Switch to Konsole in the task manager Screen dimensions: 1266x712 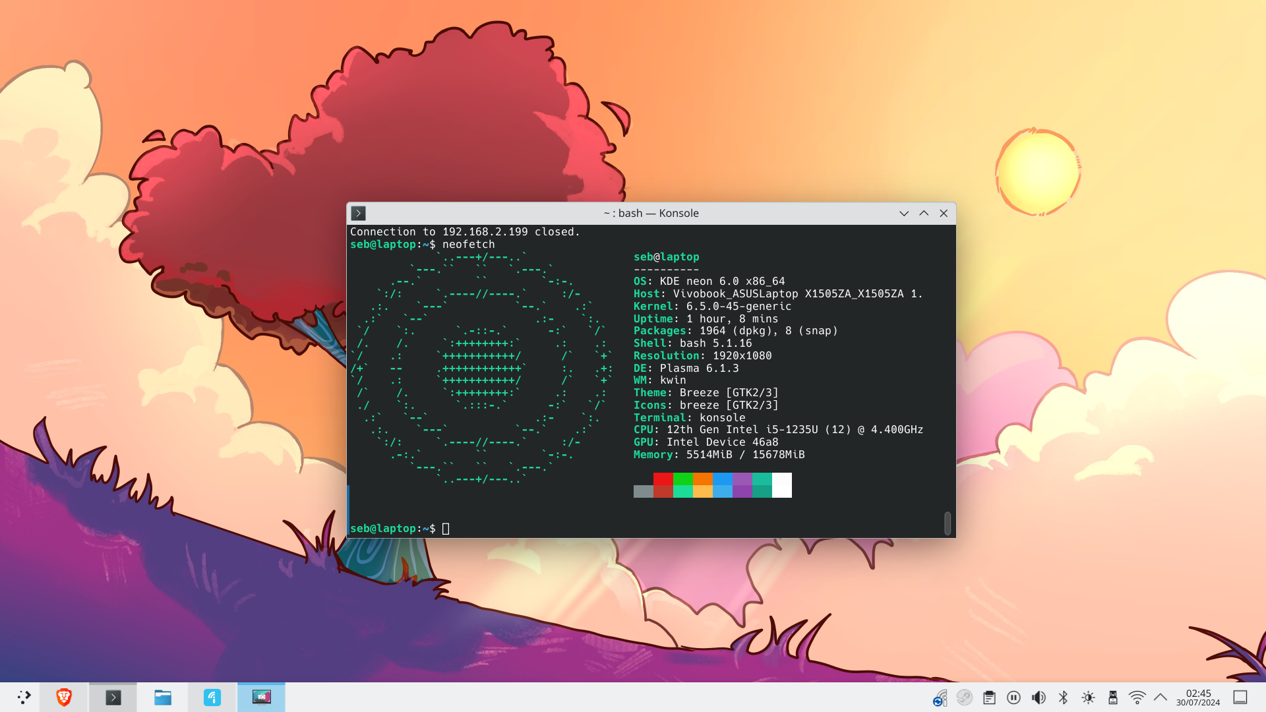tap(113, 697)
